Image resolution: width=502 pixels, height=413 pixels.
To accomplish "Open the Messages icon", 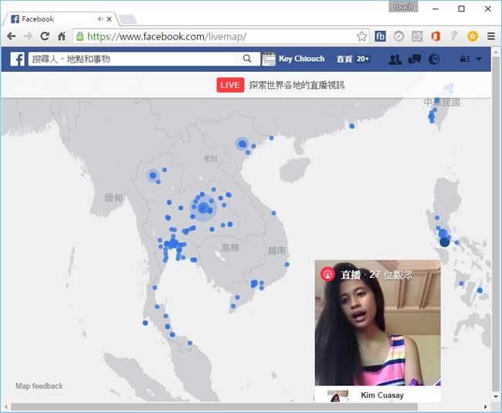I will click(x=415, y=59).
